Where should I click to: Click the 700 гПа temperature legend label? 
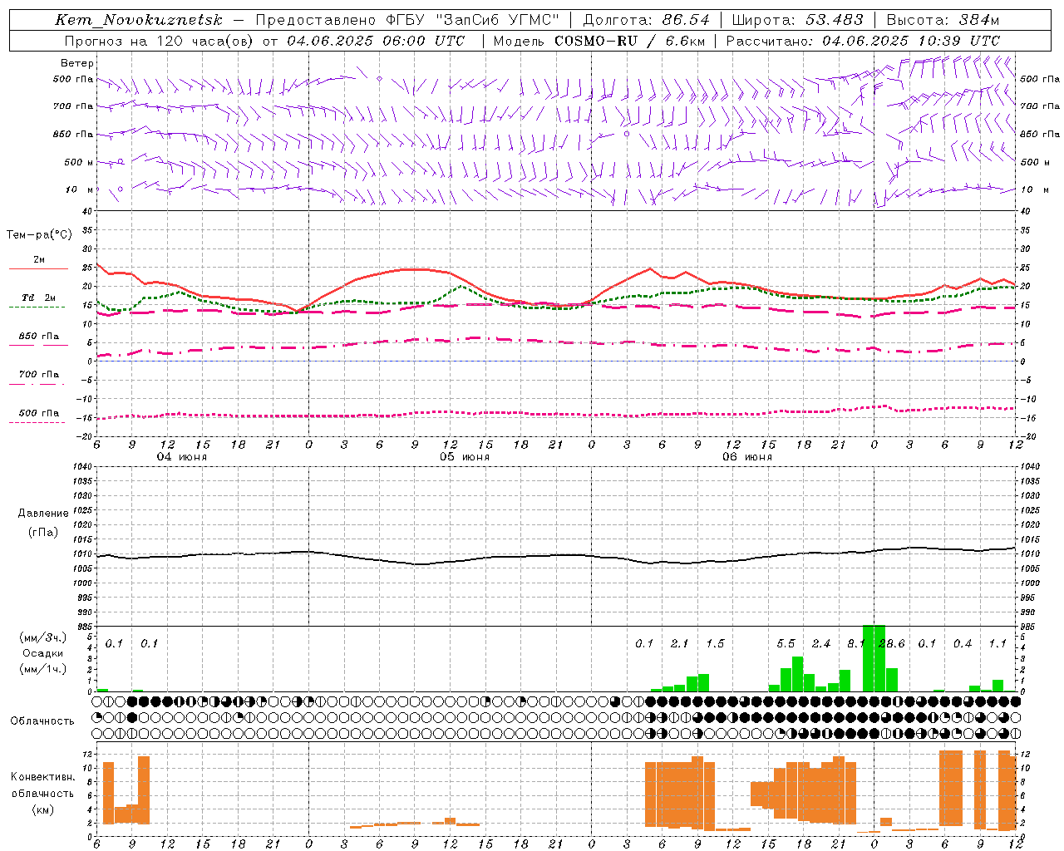click(x=39, y=375)
